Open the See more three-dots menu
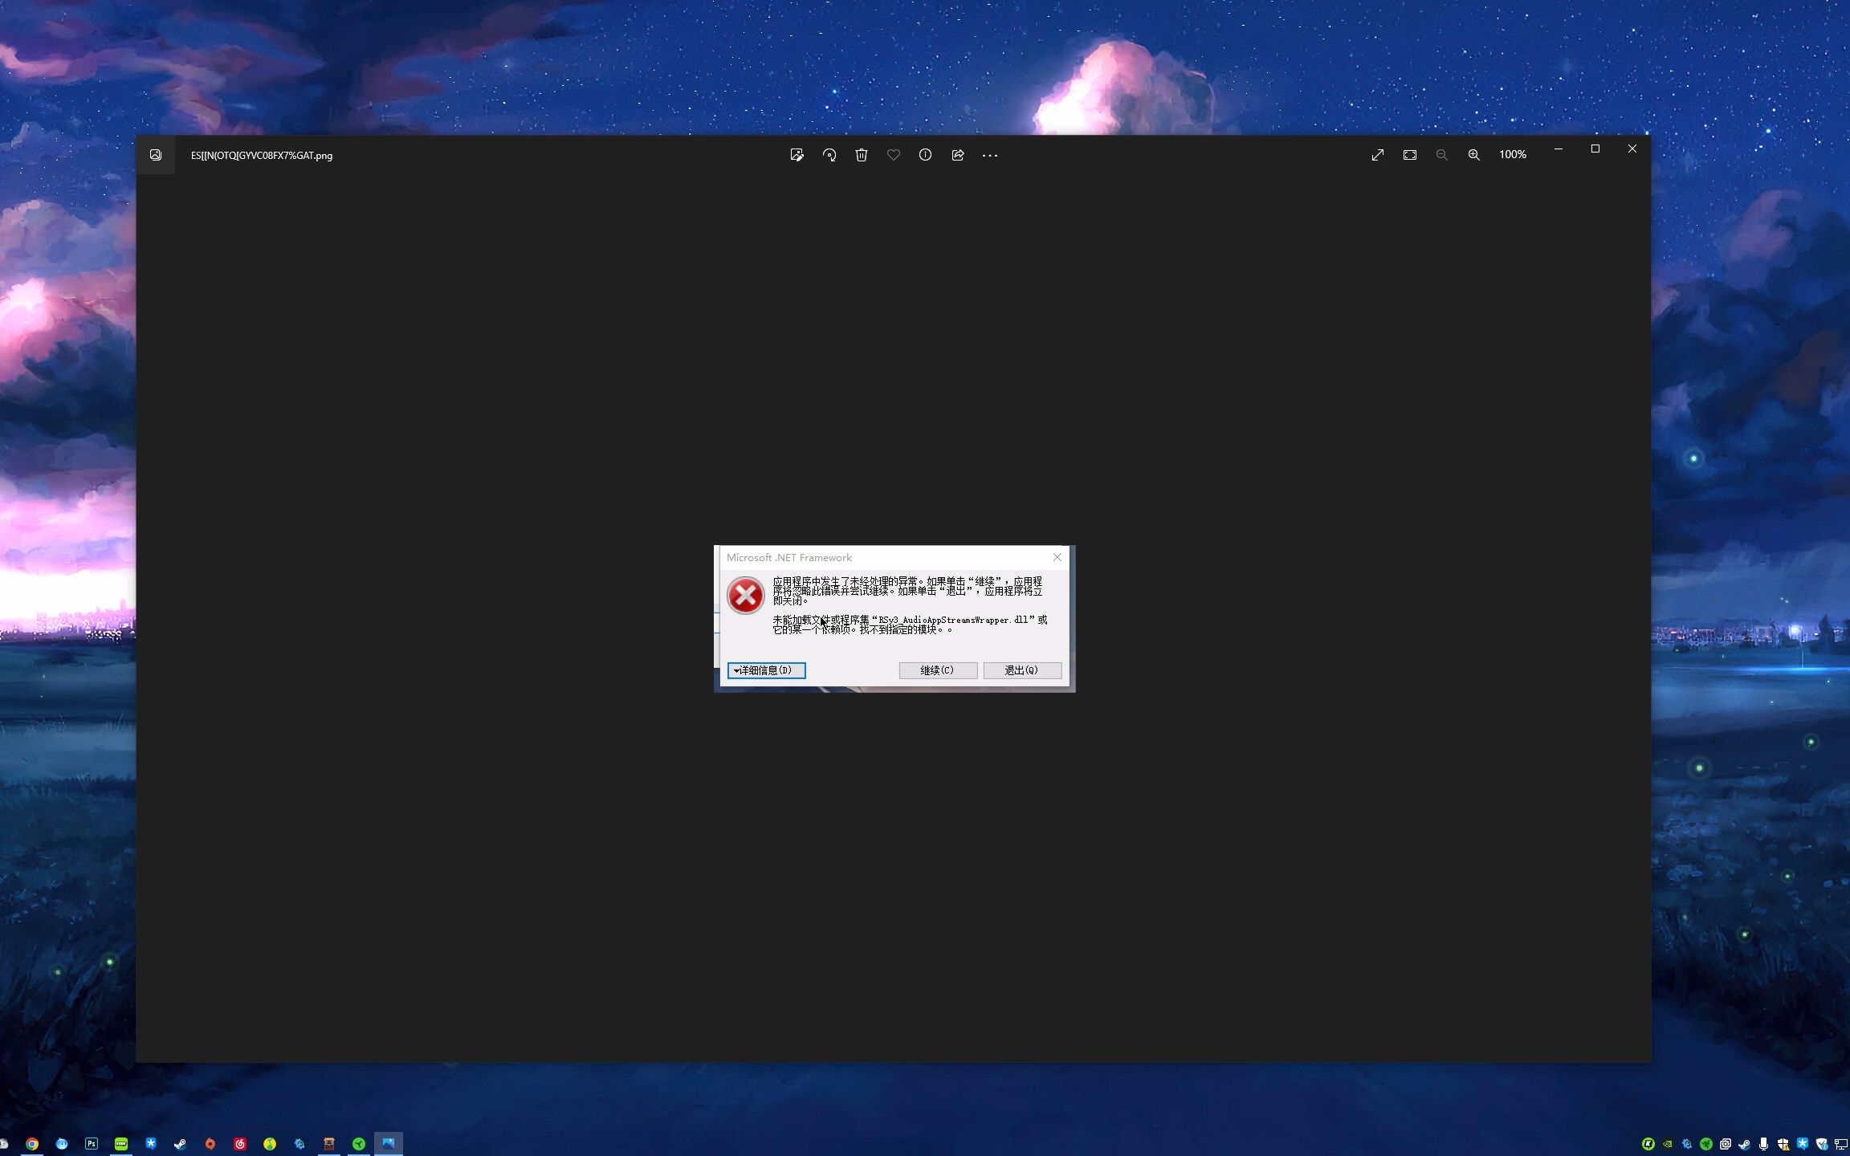 [x=990, y=156]
